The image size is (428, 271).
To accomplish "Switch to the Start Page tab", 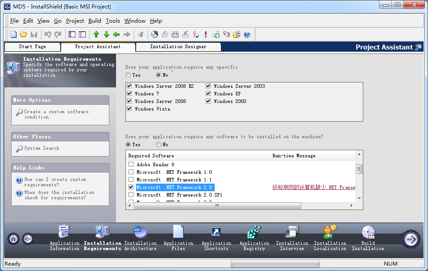I will (x=33, y=47).
